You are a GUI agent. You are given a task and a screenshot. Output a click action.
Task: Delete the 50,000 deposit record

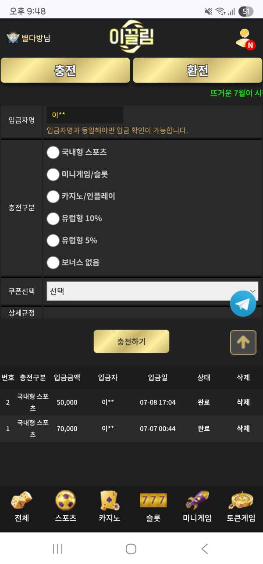(243, 402)
